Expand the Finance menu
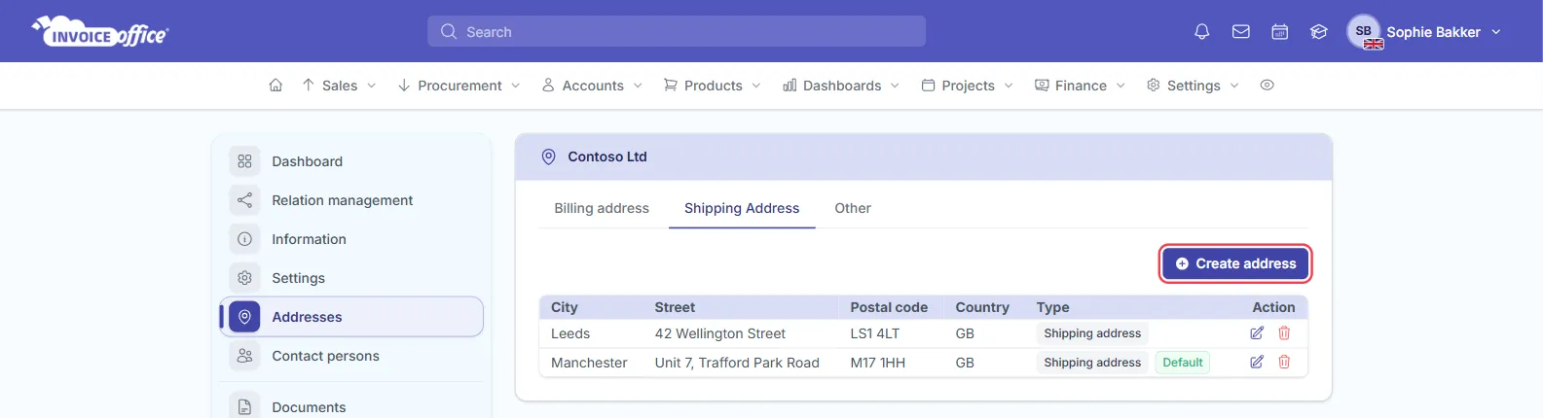 tap(1080, 86)
